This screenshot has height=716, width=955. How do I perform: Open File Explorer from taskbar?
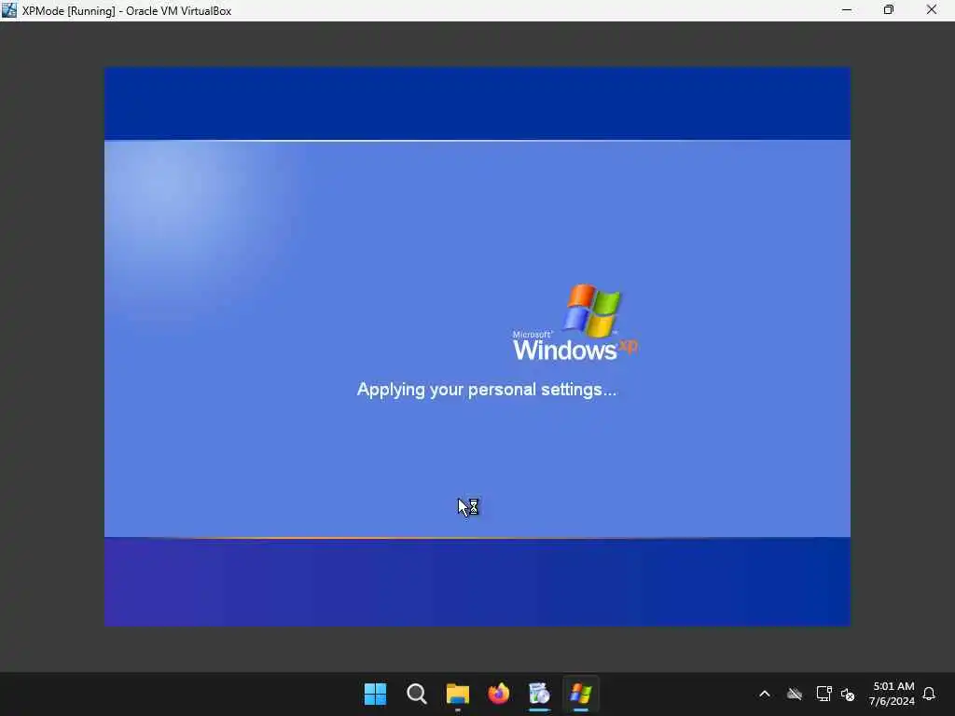pyautogui.click(x=457, y=694)
